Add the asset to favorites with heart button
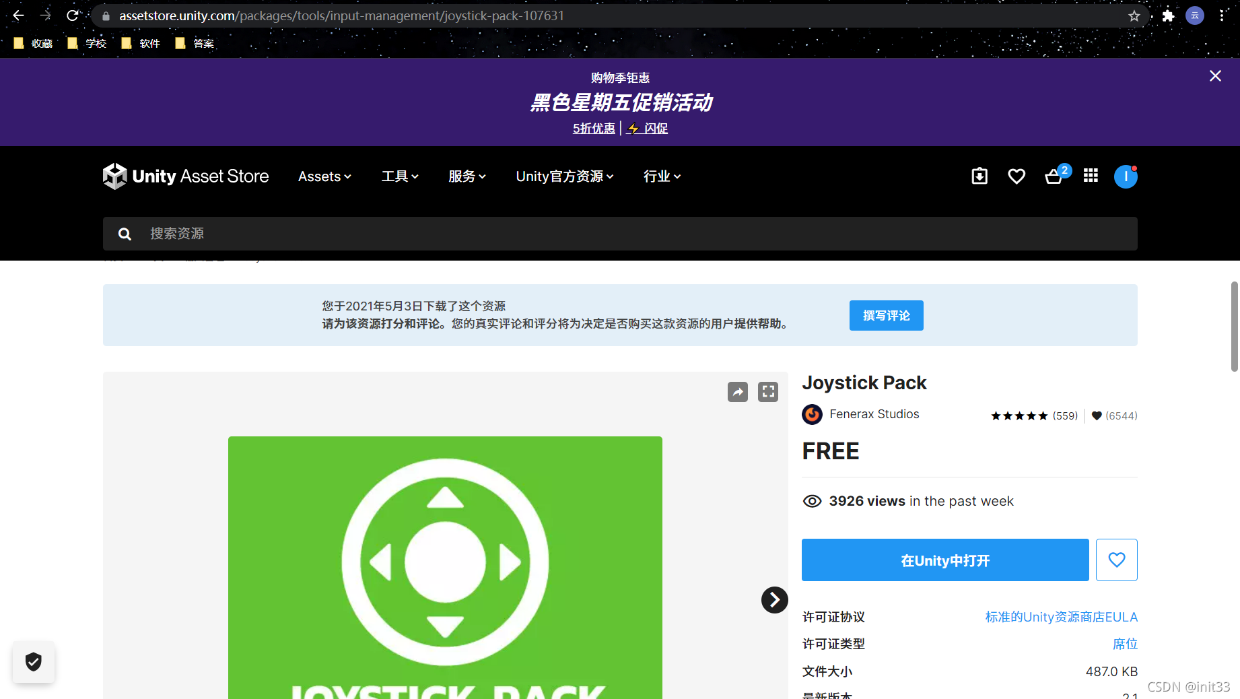Image resolution: width=1240 pixels, height=699 pixels. coord(1117,560)
